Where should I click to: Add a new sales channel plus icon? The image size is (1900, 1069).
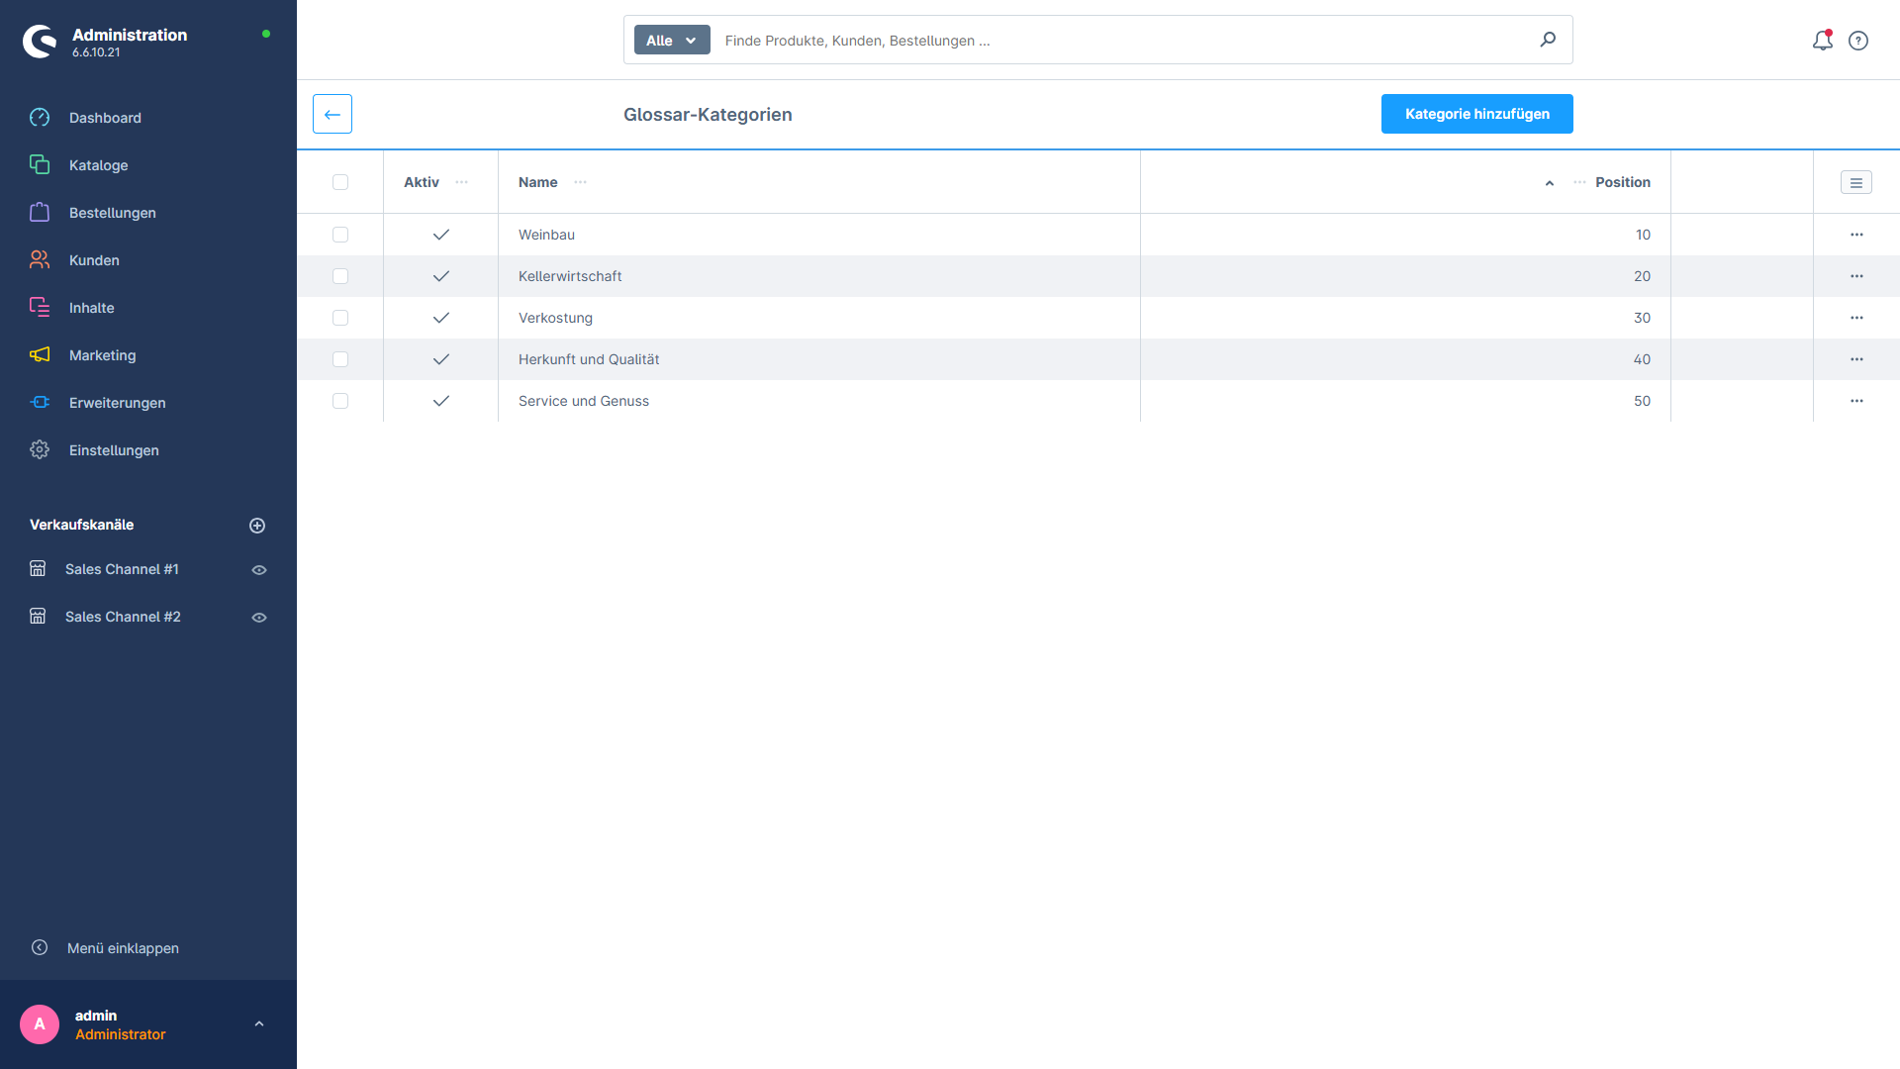(257, 526)
